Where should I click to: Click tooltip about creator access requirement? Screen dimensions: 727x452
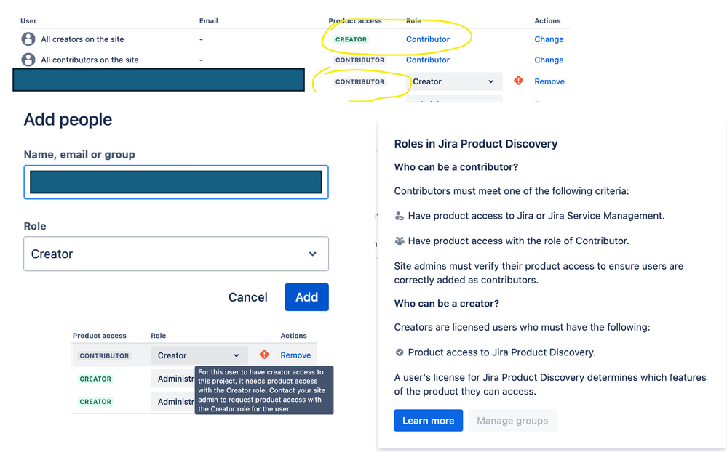[264, 390]
